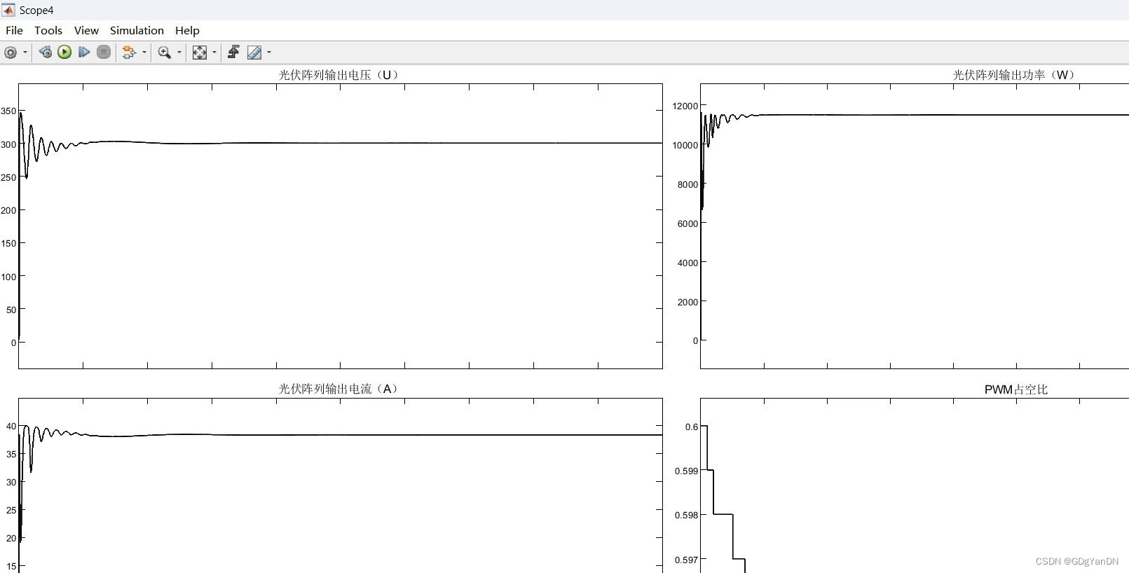Viewport: 1129px width, 573px height.
Task: Open Scope configuration properties gear
Action: (11, 53)
